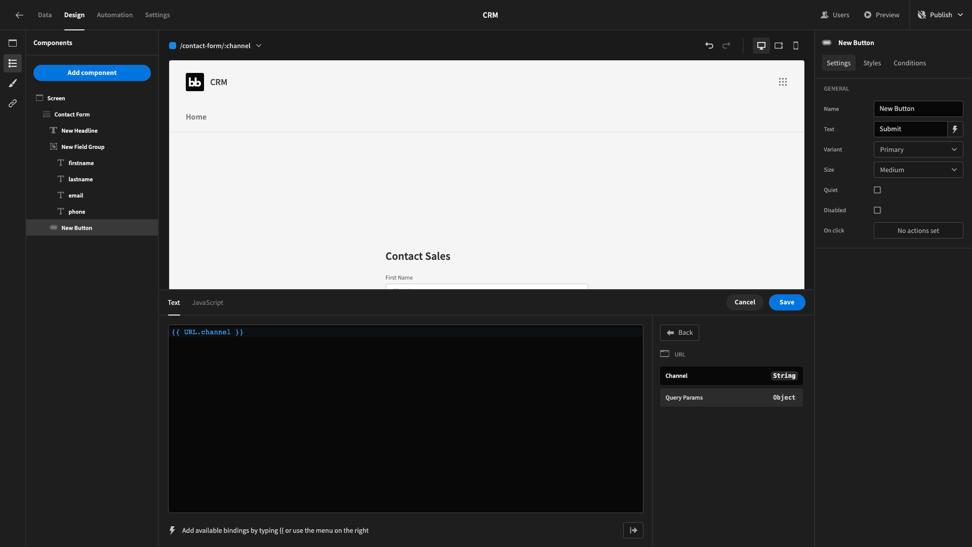Click the Cancel button
Viewport: 972px width, 547px height.
pos(744,302)
